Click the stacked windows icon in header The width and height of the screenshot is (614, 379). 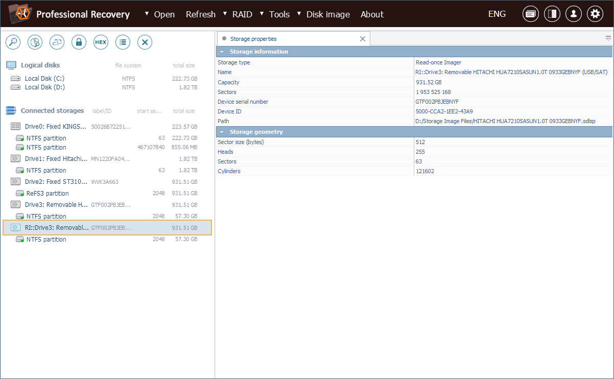pyautogui.click(x=531, y=14)
